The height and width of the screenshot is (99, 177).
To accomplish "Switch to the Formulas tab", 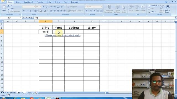I will (40, 2).
